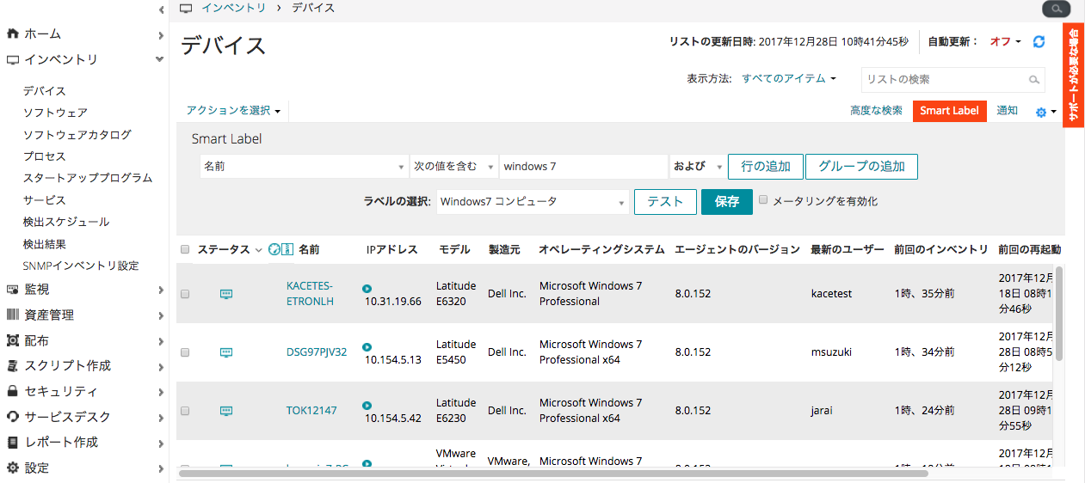Click the 配布 distribution icon

coord(12,341)
